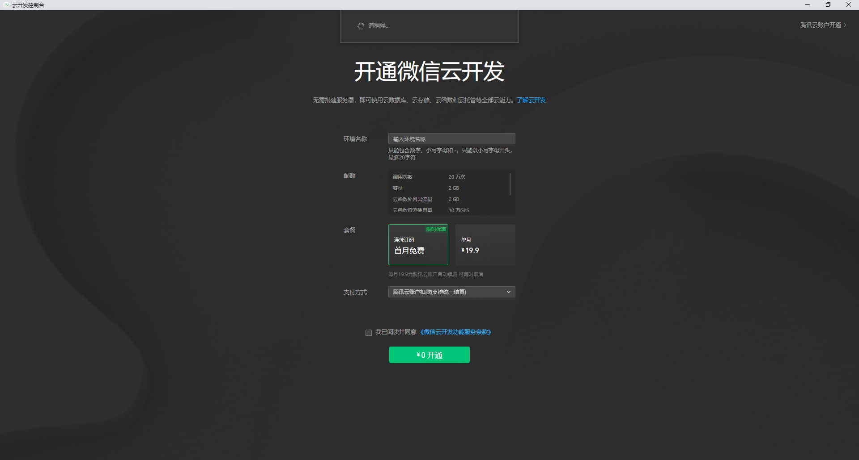Screen dimensions: 859x460
Task: Click the 容量 2 GB quota row
Action: (x=450, y=188)
